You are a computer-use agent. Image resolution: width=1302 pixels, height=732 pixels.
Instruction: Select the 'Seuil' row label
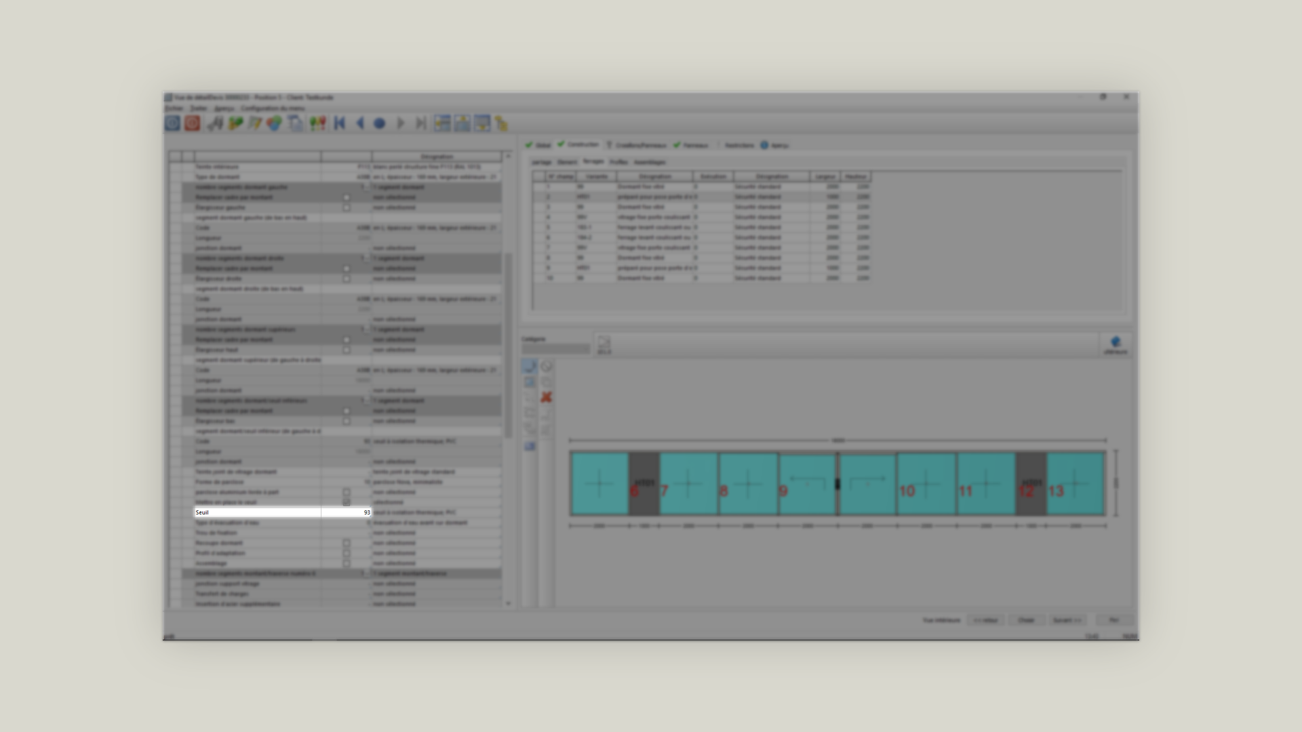click(x=258, y=512)
